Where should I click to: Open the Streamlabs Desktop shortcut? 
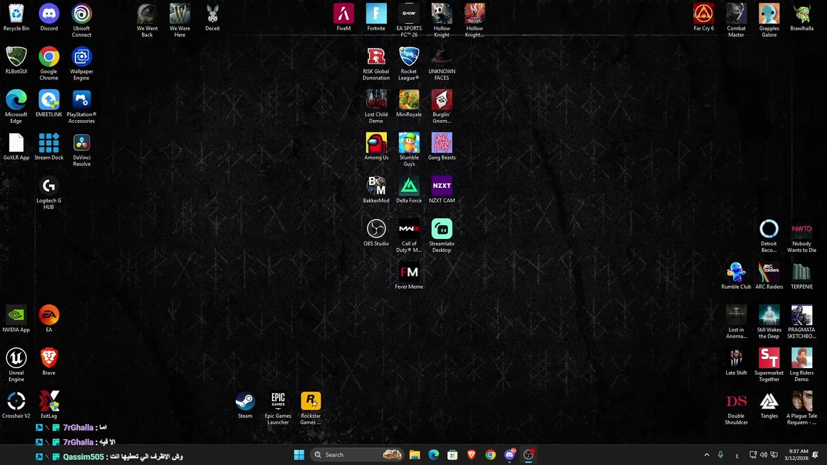click(442, 236)
